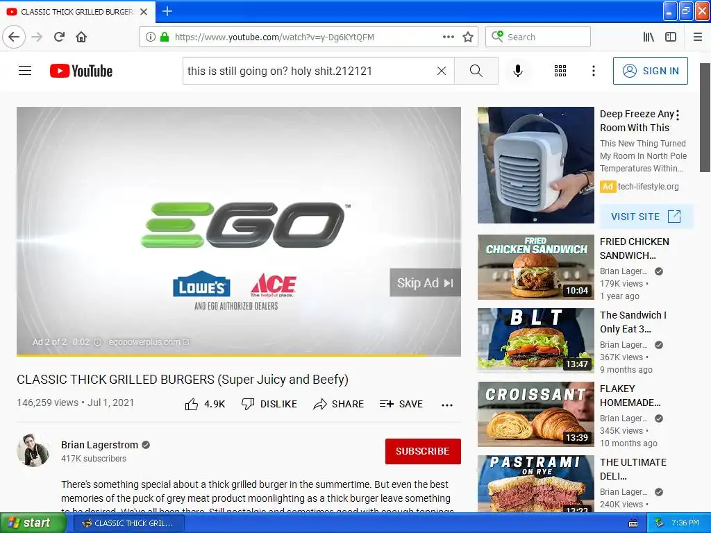Click the browser forward arrow

[x=37, y=37]
